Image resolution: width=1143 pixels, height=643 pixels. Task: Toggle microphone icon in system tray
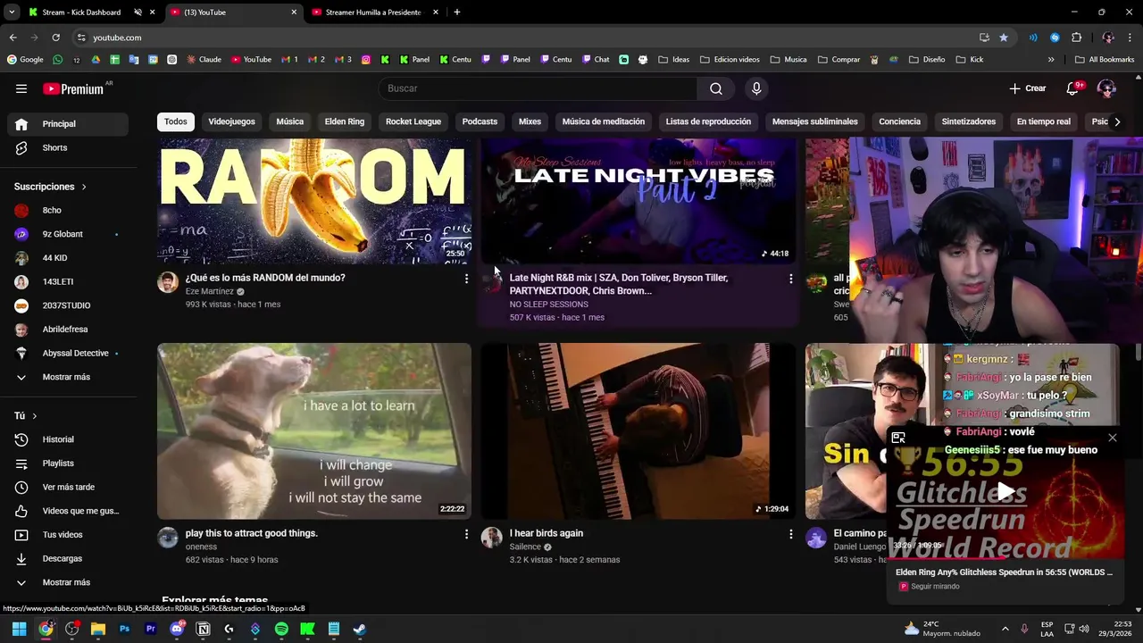click(1024, 629)
